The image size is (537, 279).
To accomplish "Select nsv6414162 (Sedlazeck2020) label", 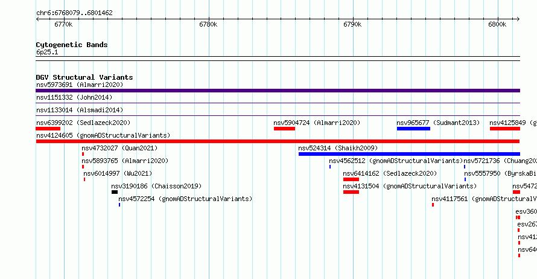I will click(x=390, y=173).
